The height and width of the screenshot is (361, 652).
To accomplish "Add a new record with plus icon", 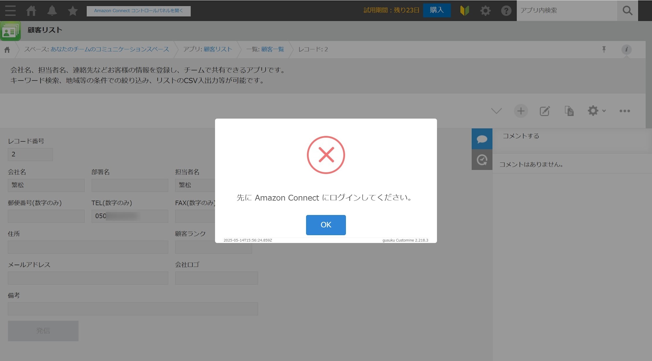I will point(521,111).
